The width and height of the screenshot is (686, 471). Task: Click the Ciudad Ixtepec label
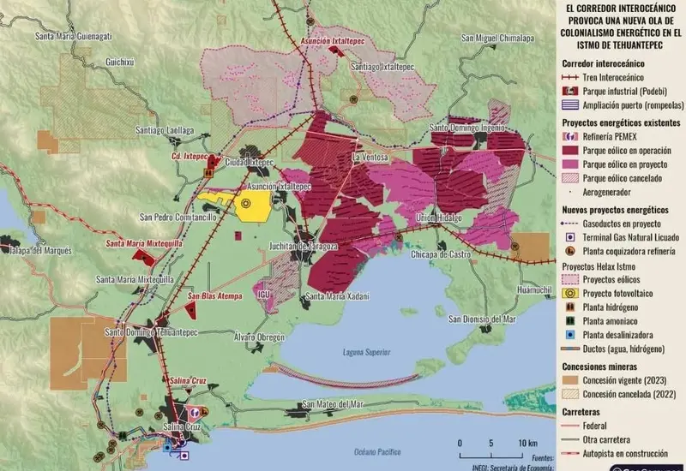[250, 163]
